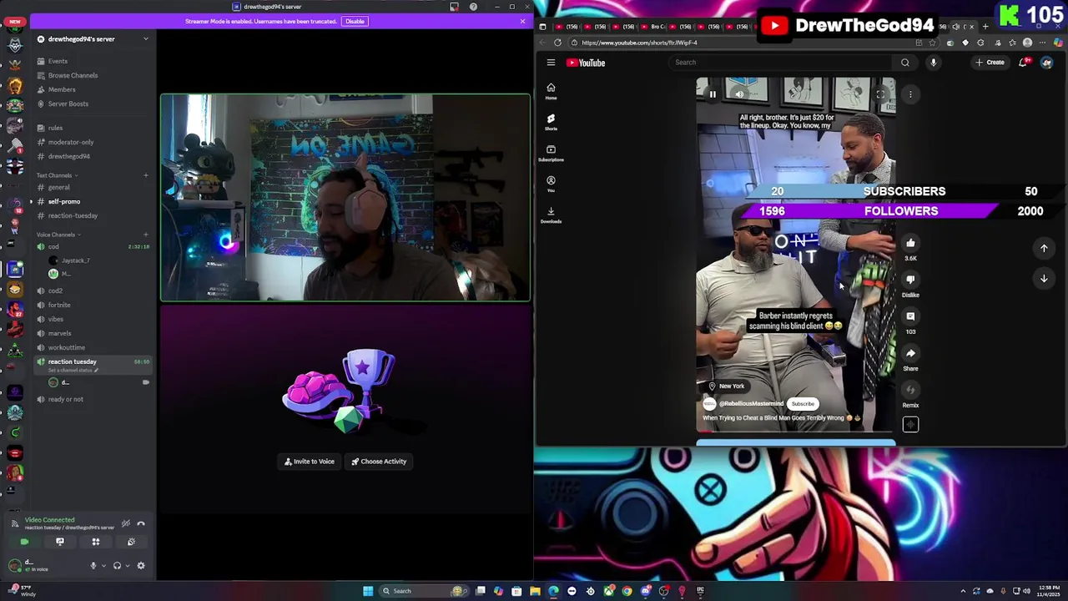Open Downloads in YouTube's sidebar
Screen dimensions: 1068x601
pos(551,215)
